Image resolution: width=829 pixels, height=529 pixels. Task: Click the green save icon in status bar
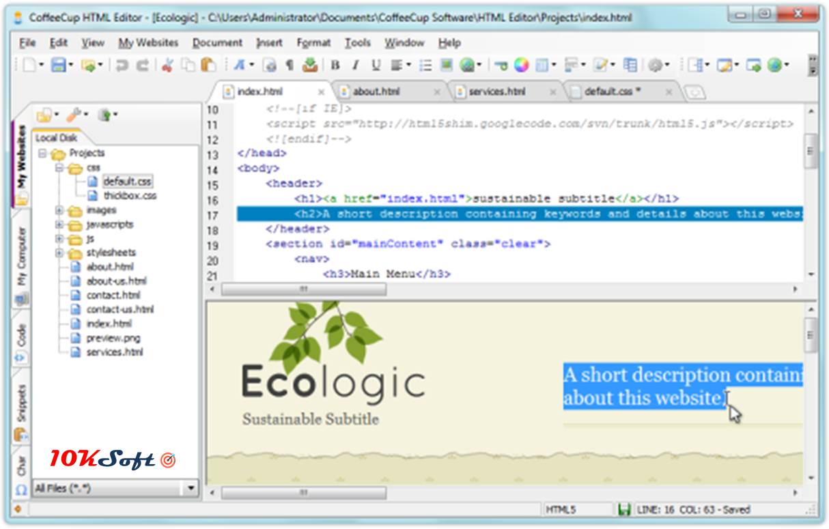(623, 509)
